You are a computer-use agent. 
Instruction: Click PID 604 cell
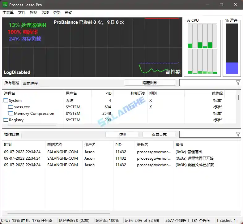click(108, 107)
